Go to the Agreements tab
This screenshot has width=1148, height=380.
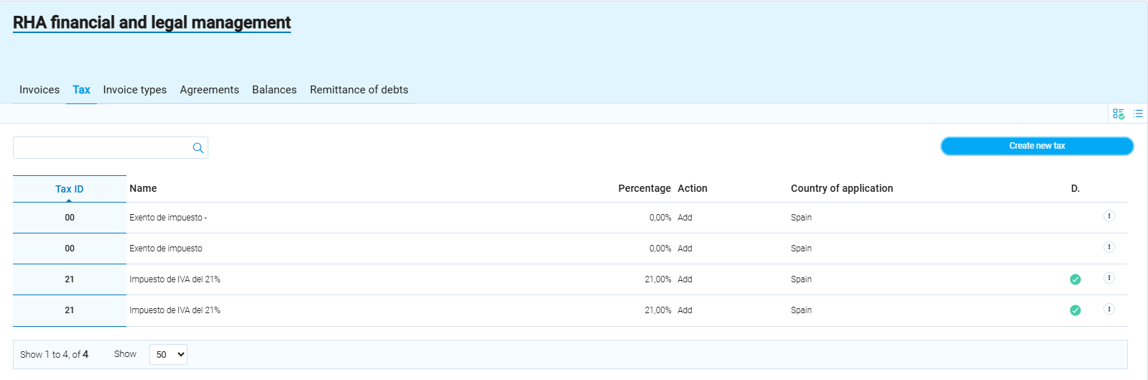pos(209,90)
